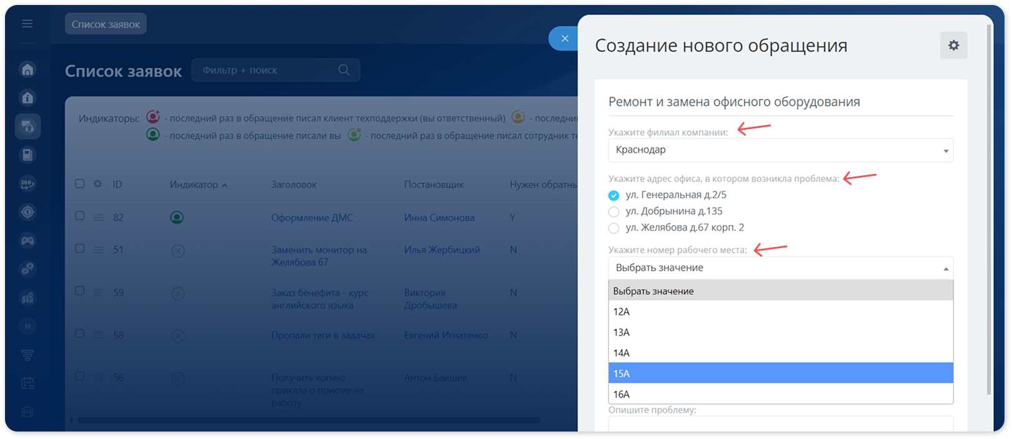The width and height of the screenshot is (1012, 439).
Task: Toggle the select-all checkbox in header
Action: click(79, 183)
